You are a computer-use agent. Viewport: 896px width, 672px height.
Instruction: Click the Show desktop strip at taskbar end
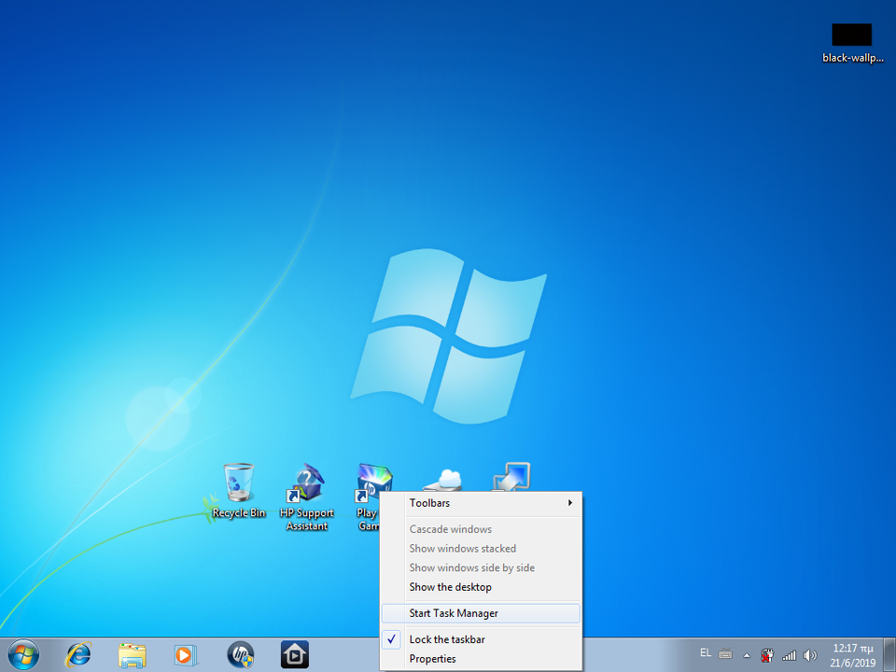coord(889,655)
